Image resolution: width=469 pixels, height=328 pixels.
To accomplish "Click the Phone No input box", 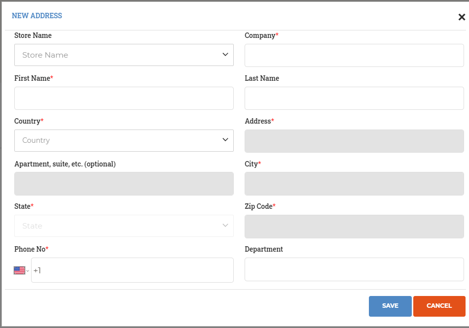I will (132, 270).
